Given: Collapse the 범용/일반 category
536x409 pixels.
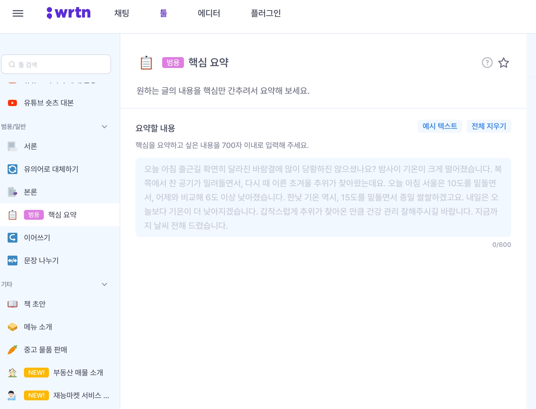Looking at the screenshot, I should pos(104,127).
